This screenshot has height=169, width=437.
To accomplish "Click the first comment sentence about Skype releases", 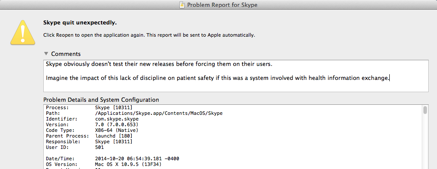I will coord(159,64).
